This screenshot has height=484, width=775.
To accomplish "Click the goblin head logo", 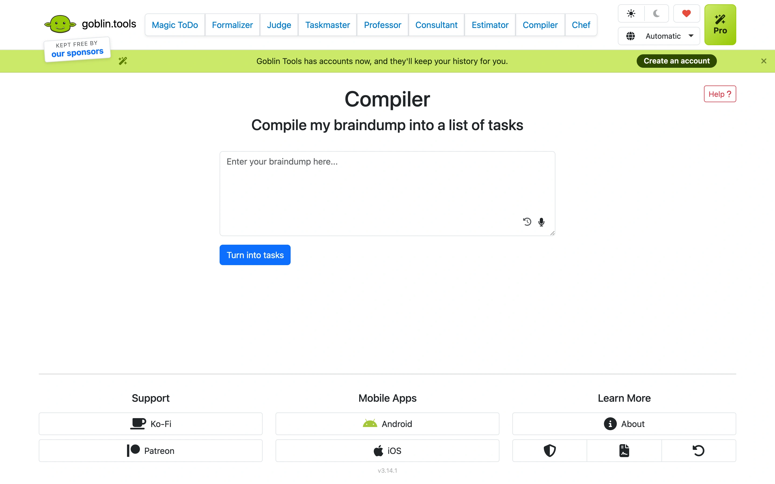I will click(60, 24).
